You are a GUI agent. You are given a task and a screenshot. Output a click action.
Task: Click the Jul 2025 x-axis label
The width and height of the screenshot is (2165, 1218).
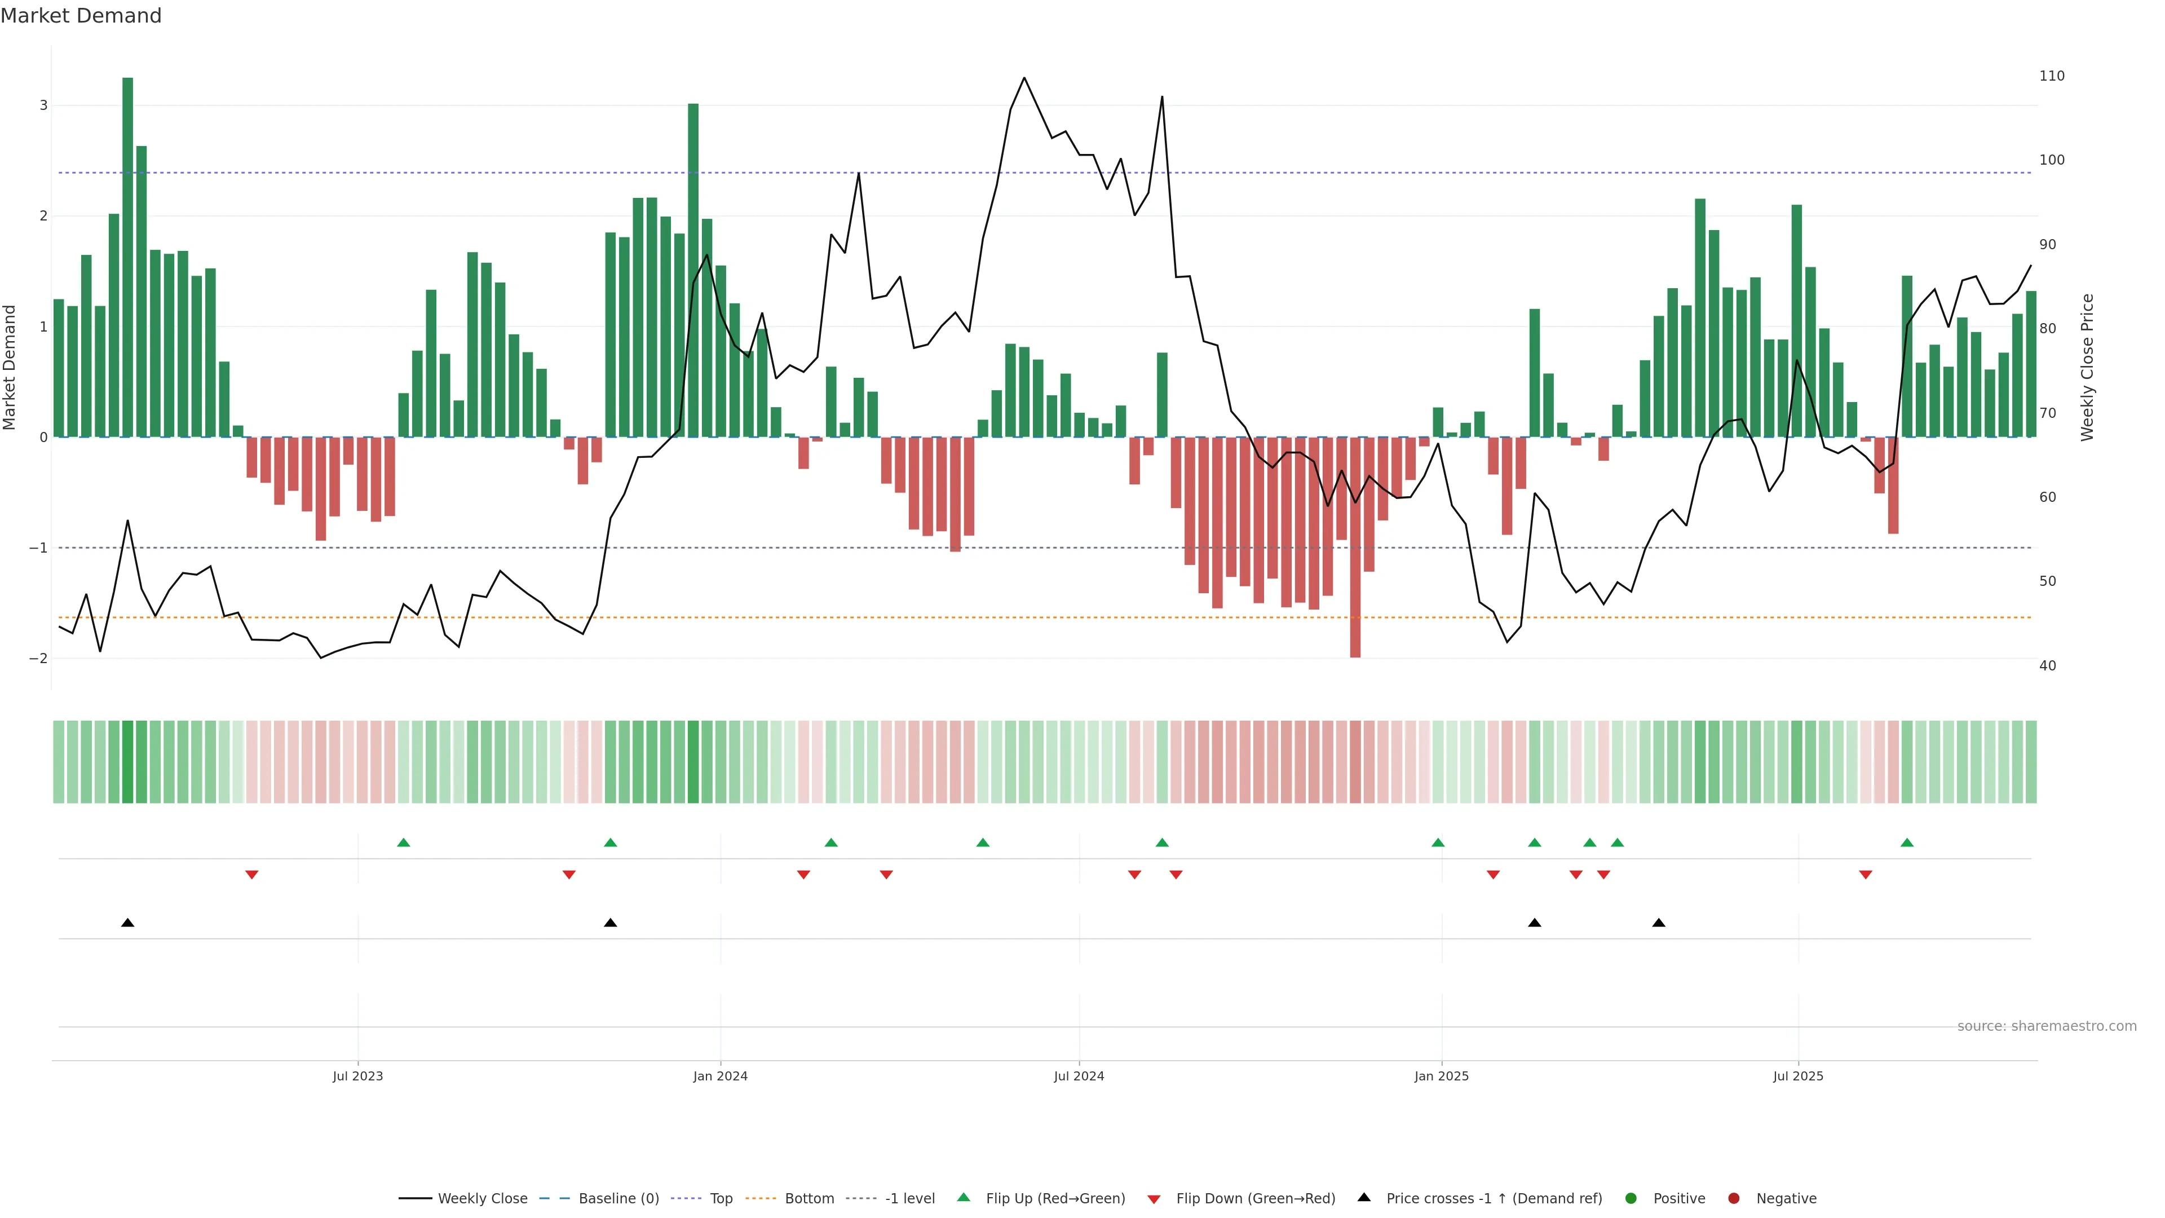pyautogui.click(x=1798, y=1076)
